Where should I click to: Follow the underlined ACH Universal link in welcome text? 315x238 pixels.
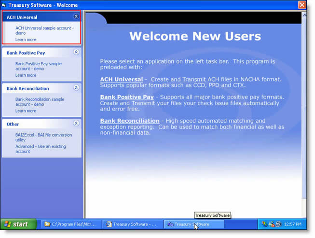click(x=122, y=79)
